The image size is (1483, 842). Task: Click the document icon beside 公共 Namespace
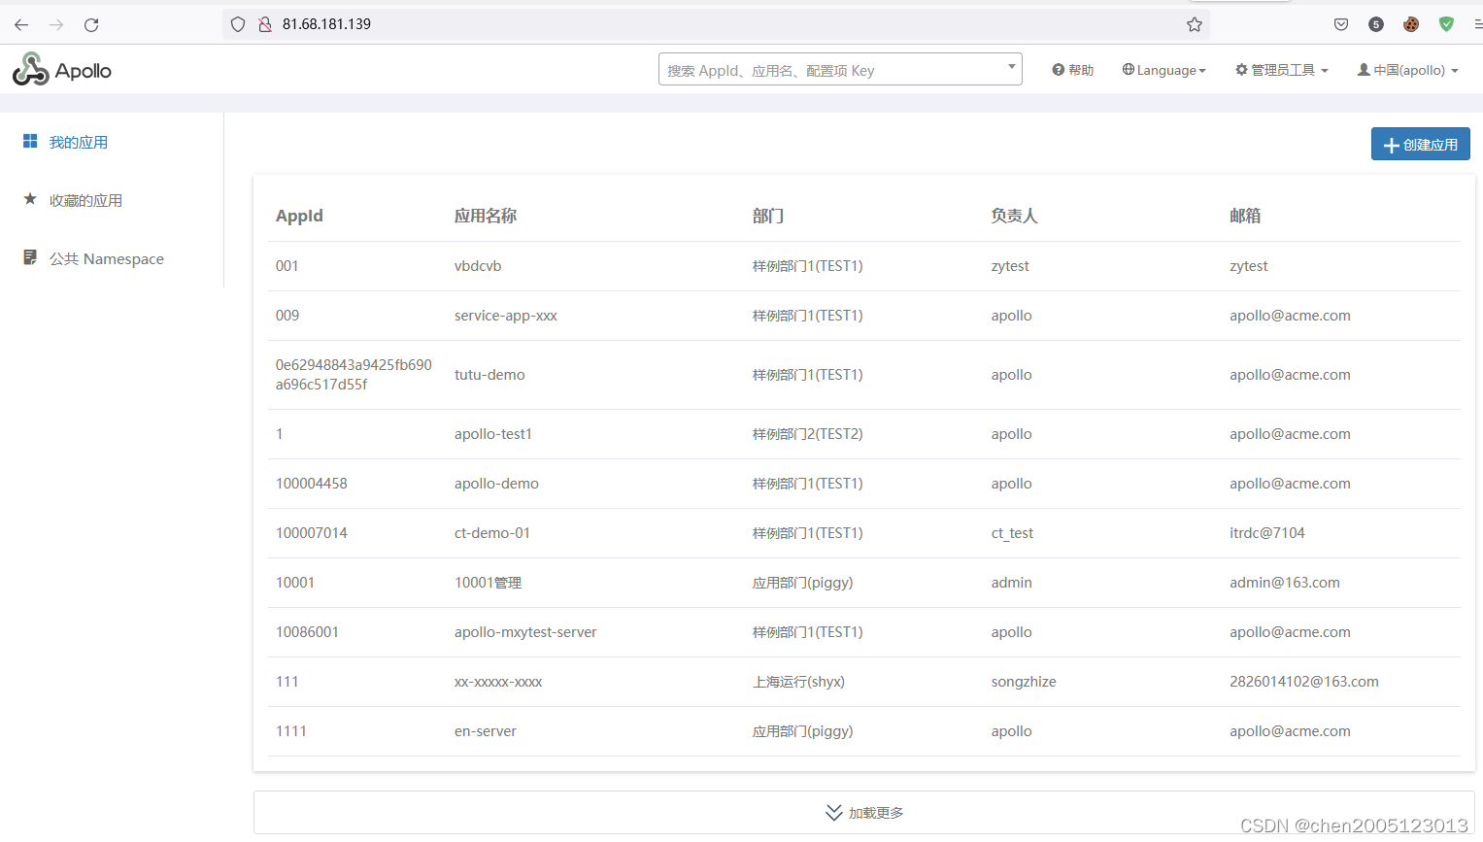click(30, 257)
